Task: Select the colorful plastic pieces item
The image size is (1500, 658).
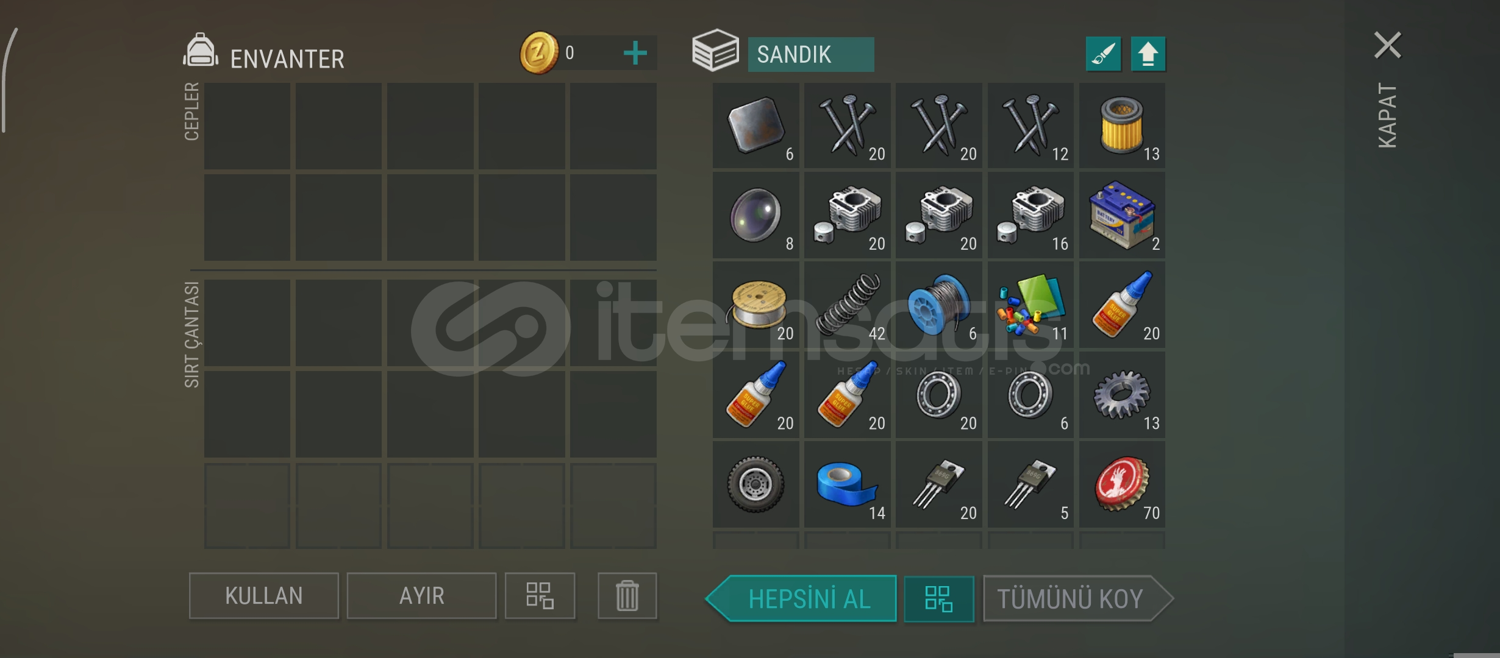Action: click(1030, 305)
